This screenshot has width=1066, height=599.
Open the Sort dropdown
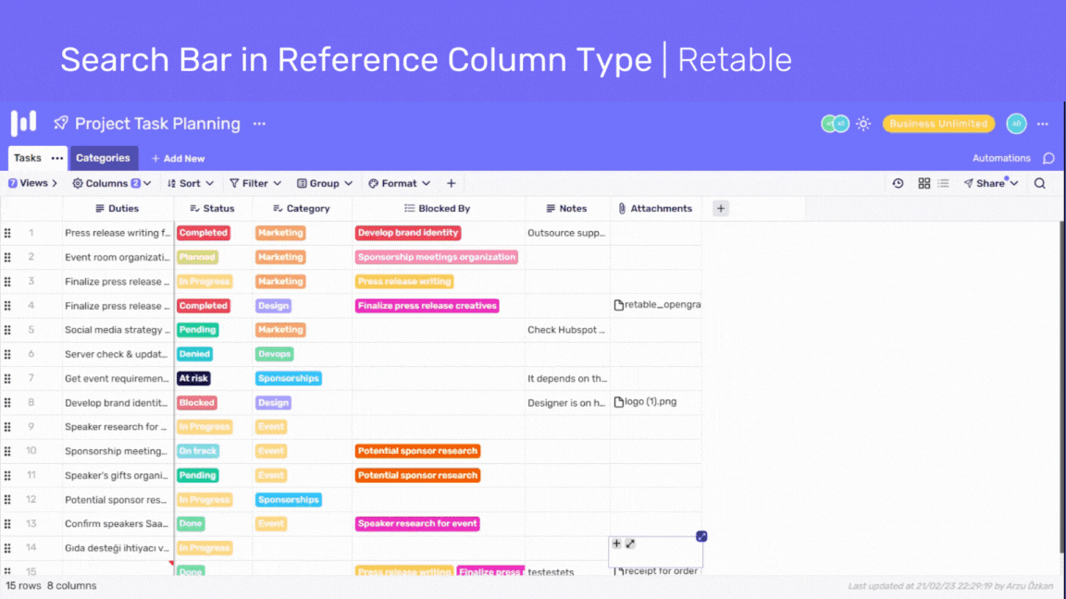pyautogui.click(x=191, y=183)
